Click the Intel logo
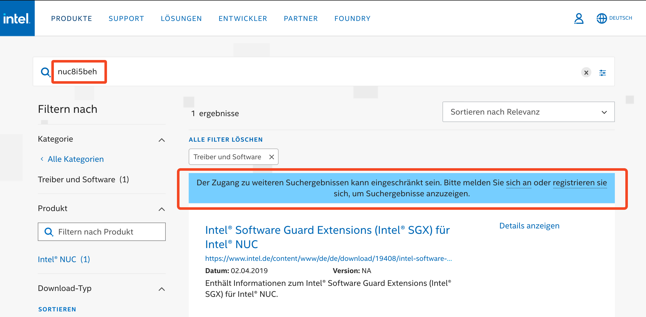646x317 pixels. [17, 18]
